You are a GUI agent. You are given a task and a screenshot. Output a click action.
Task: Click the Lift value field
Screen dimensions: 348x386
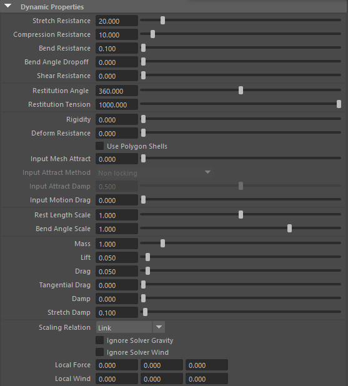tap(117, 258)
